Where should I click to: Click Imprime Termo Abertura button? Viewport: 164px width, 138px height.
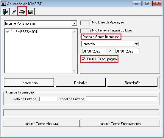[x=41, y=123]
